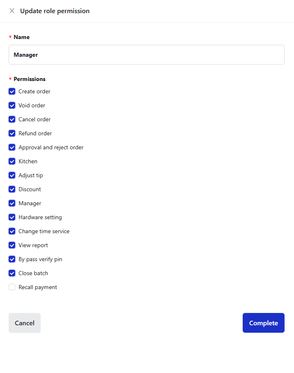This screenshot has width=294, height=373.
Task: Click the Name input containing Manager
Action: coord(146,55)
